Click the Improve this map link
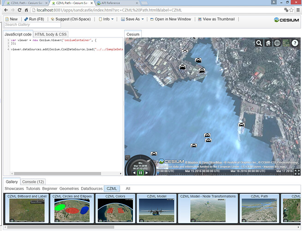This screenshot has height=231, width=302. [275, 167]
